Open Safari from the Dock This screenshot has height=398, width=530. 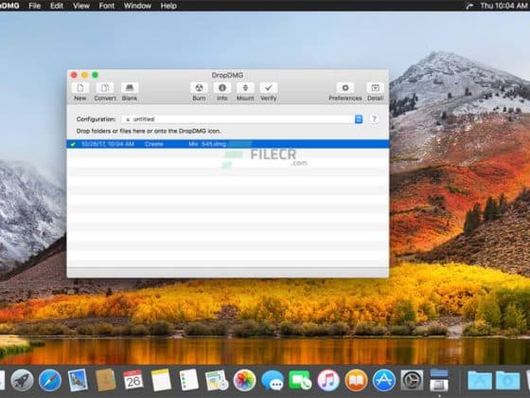tap(50, 380)
